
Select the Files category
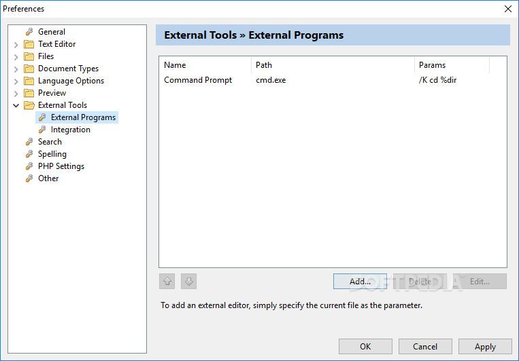point(46,56)
